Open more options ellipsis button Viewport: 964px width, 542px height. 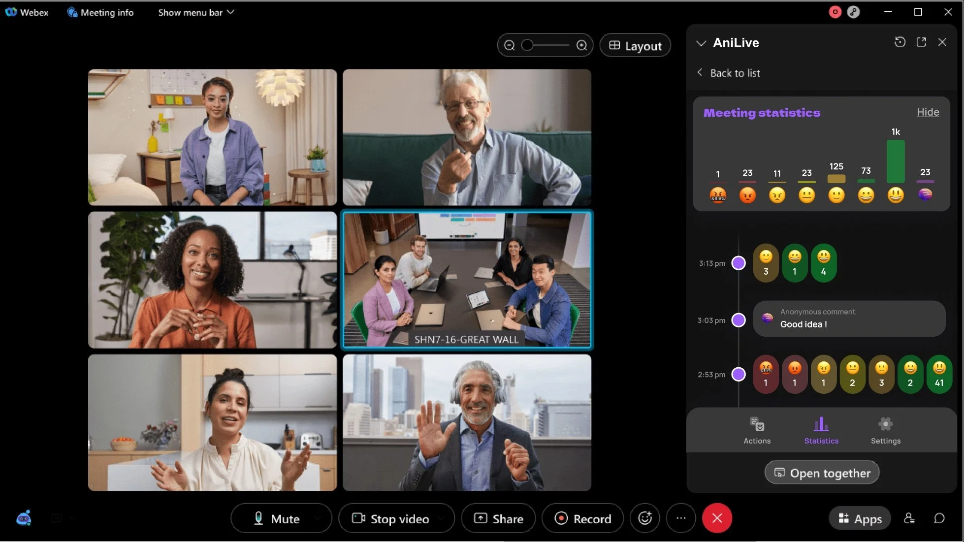[x=681, y=518]
